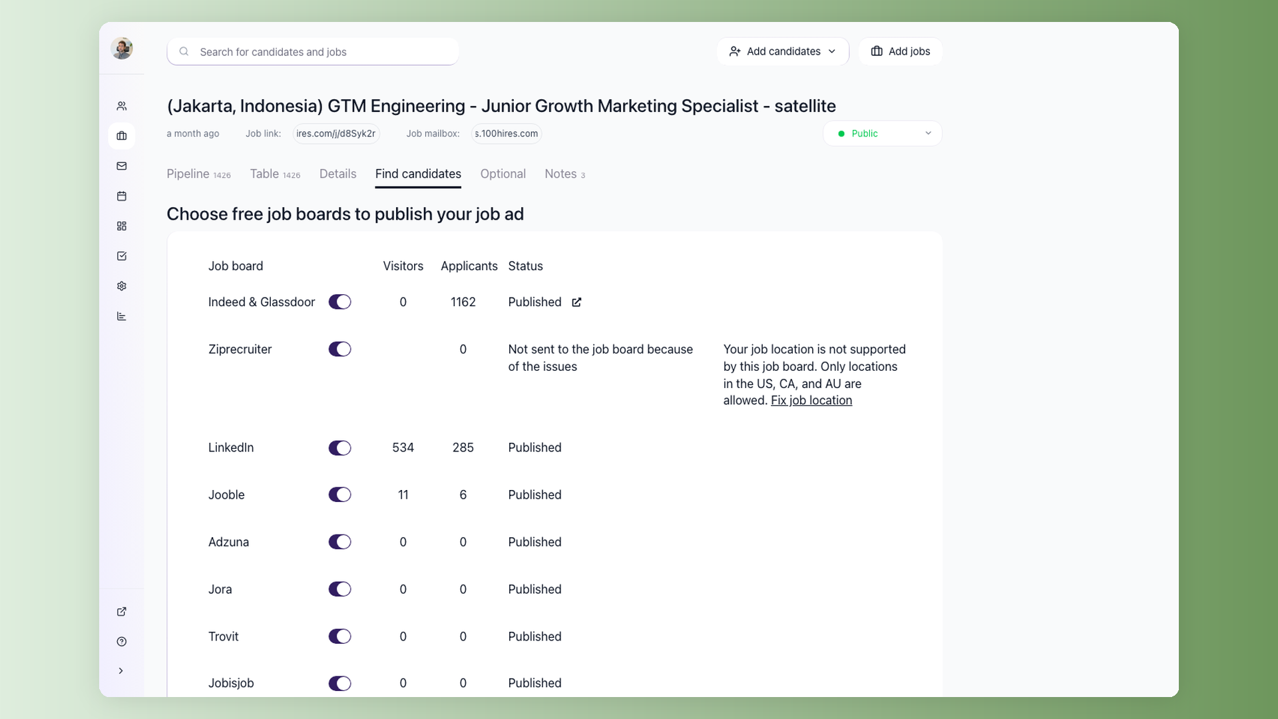
Task: Open the Reports chart icon in sidebar
Action: 122,316
